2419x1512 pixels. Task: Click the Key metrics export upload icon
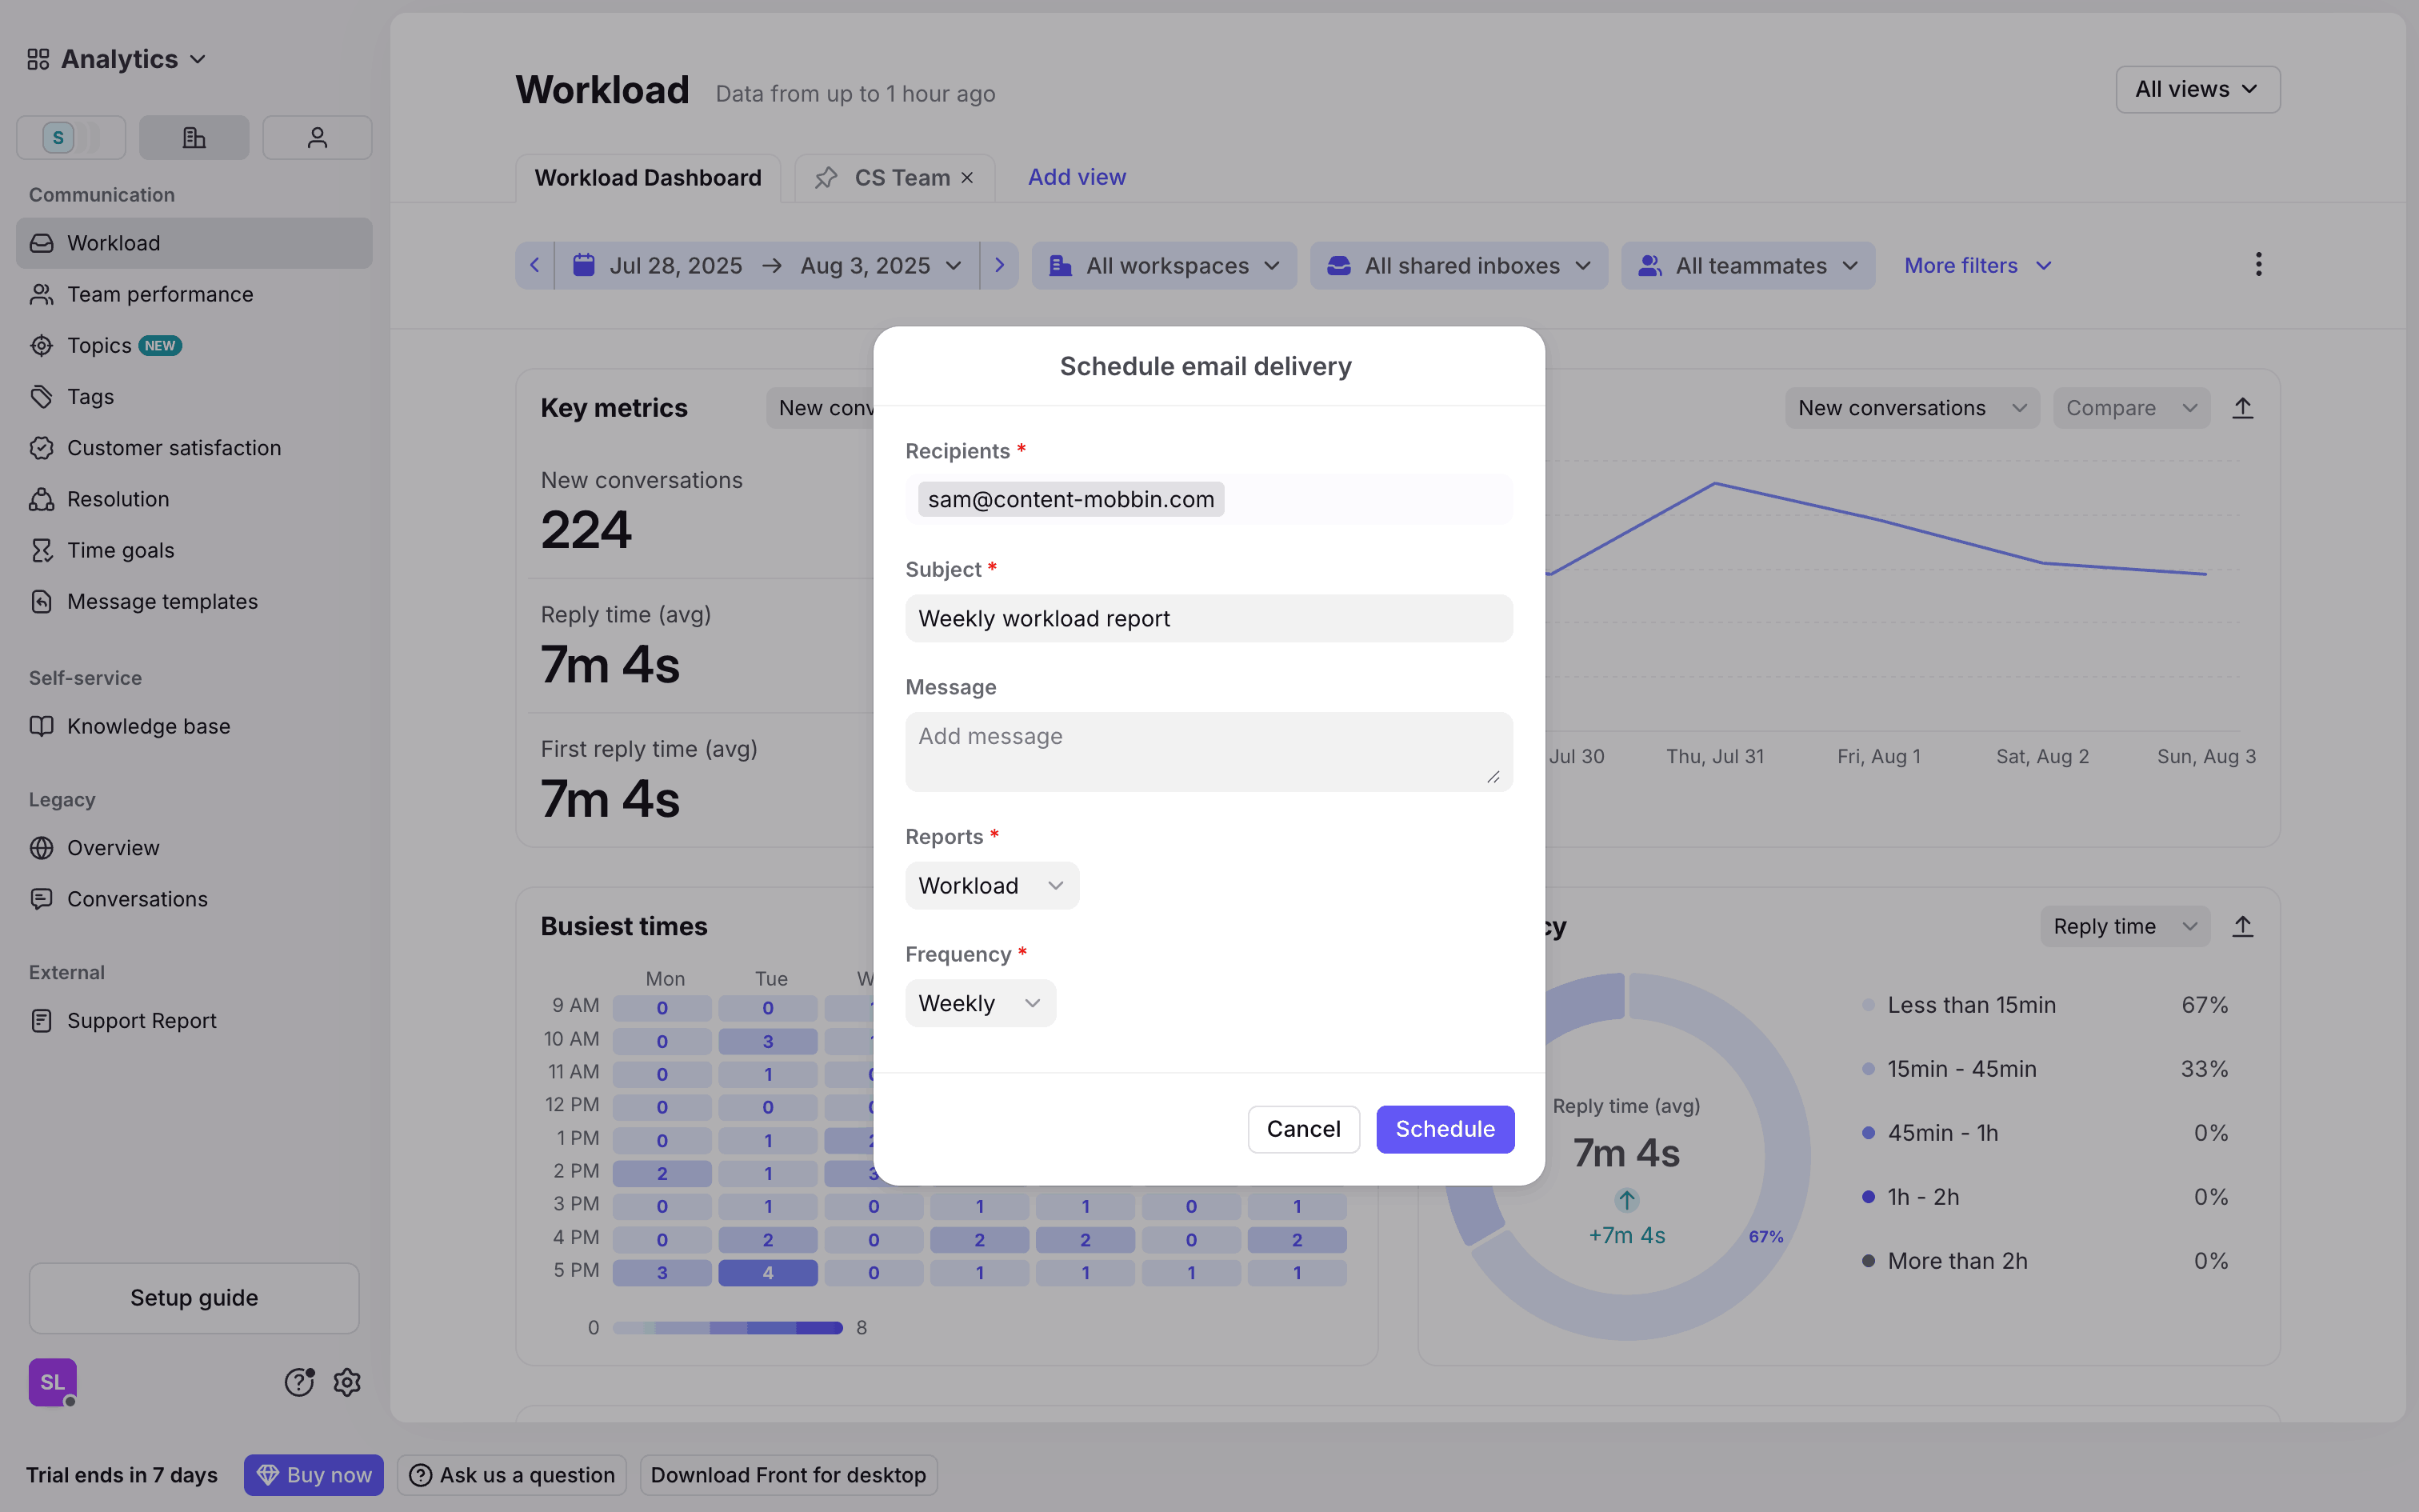(x=2242, y=408)
